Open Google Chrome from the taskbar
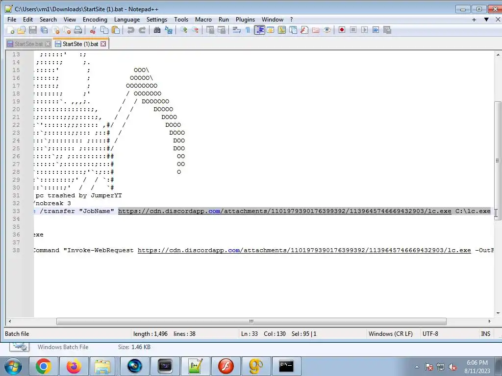 point(44,366)
